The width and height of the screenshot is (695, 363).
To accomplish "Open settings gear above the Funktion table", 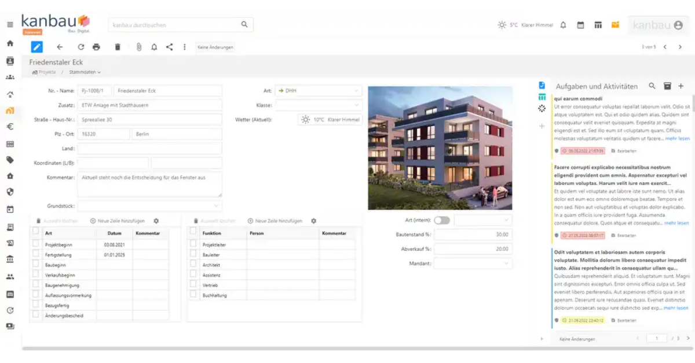I will 314,221.
